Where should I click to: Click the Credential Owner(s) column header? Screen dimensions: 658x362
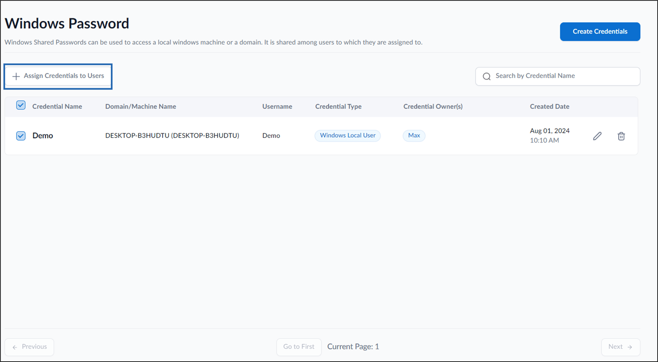tap(433, 106)
